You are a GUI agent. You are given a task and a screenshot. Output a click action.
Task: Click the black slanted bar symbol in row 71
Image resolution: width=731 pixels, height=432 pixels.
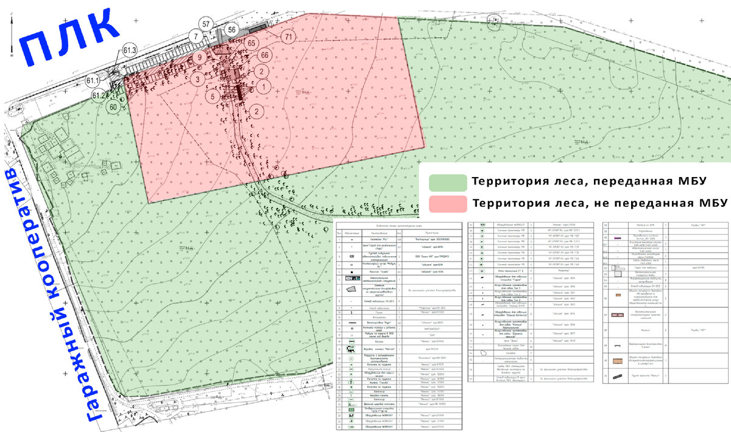click(616, 377)
